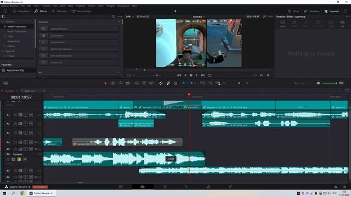This screenshot has width=351, height=197.
Task: Open the Playback menu
Action: tap(80, 6)
